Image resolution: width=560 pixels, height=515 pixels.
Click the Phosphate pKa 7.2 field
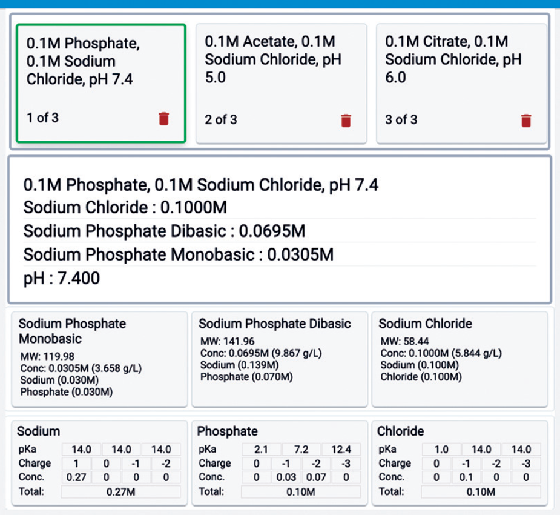[x=301, y=450]
